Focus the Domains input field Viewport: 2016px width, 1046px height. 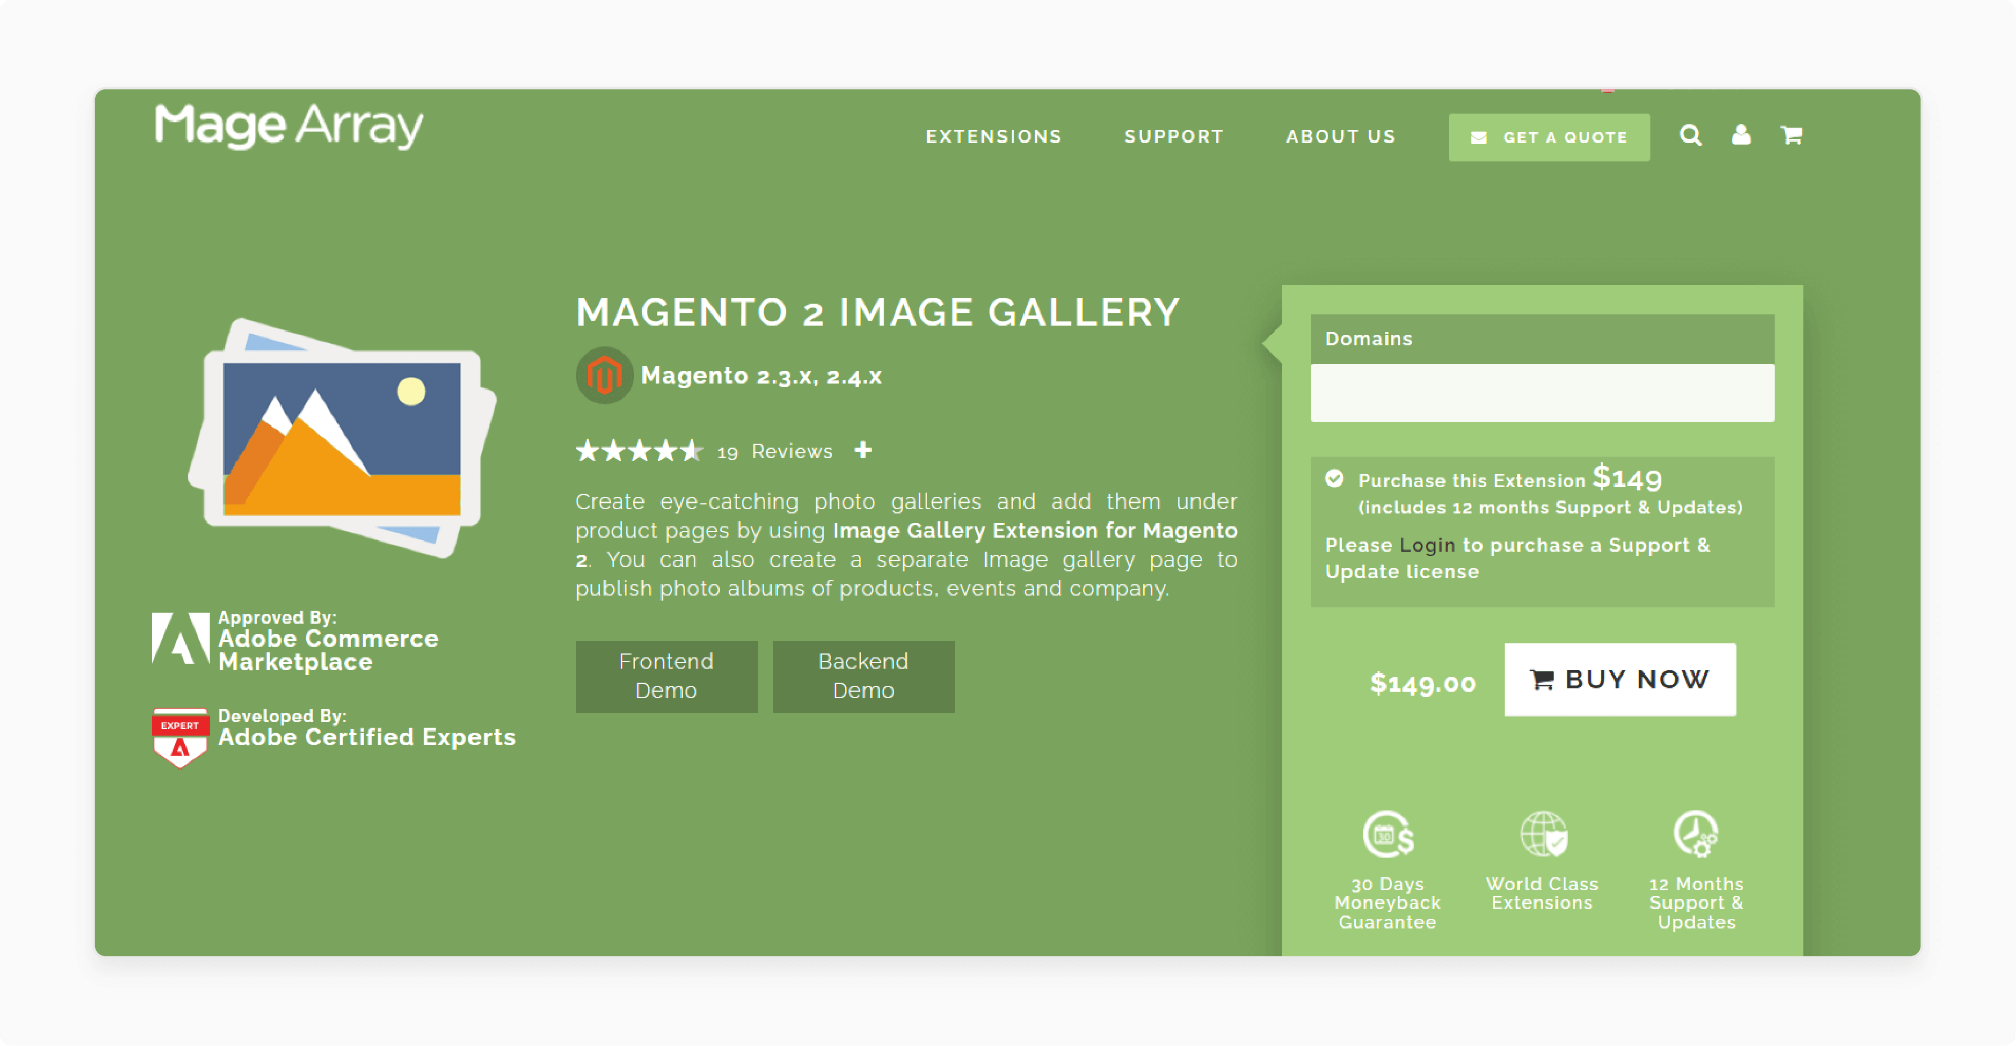coord(1542,393)
